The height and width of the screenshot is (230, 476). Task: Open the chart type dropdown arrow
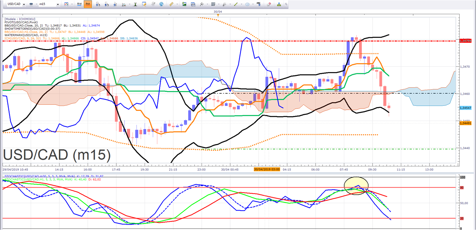coord(72,4)
